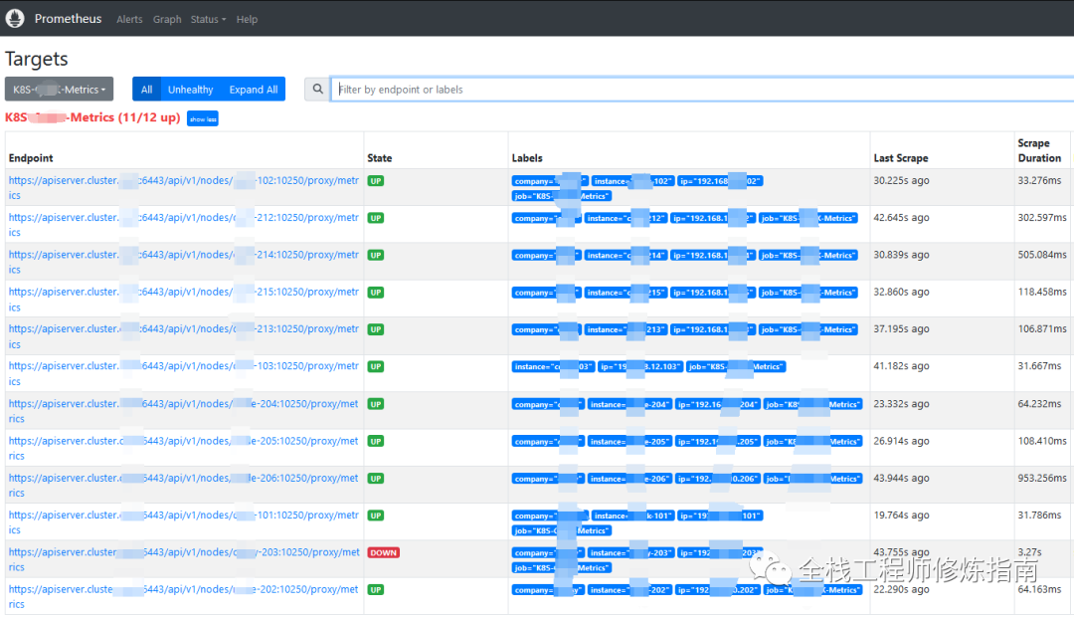Click the company label in the node 212 row
This screenshot has width=1074, height=618.
(x=547, y=218)
